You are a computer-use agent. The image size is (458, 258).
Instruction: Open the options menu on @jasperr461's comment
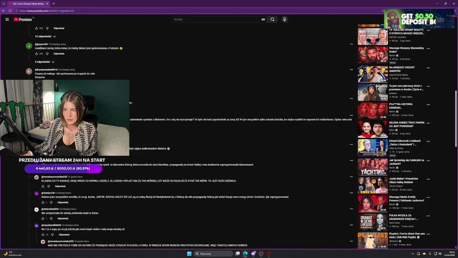[351, 44]
